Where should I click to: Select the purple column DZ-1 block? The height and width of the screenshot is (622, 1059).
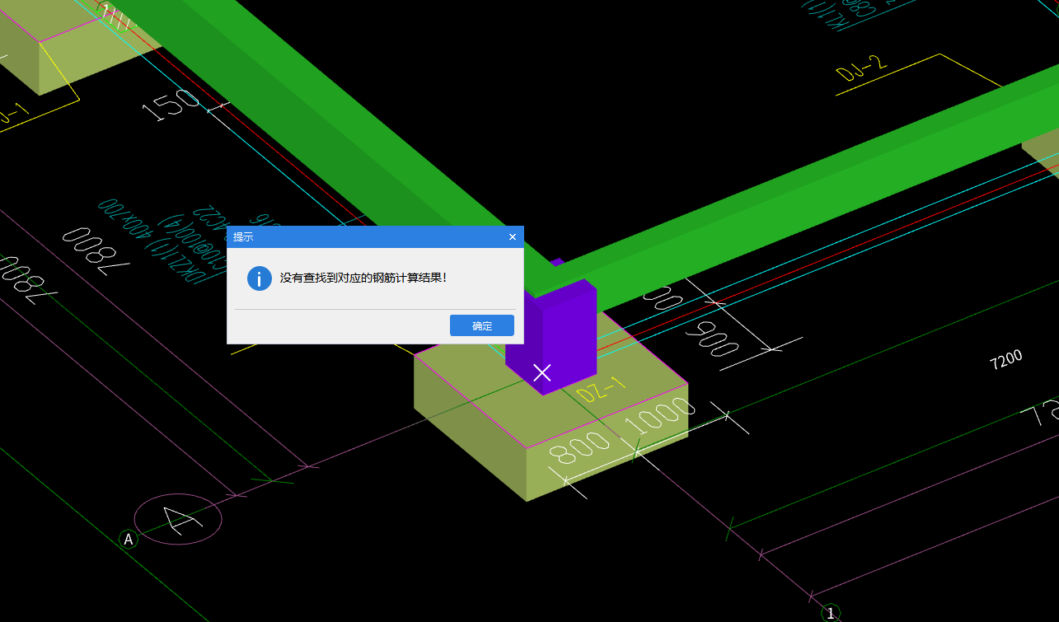(559, 338)
